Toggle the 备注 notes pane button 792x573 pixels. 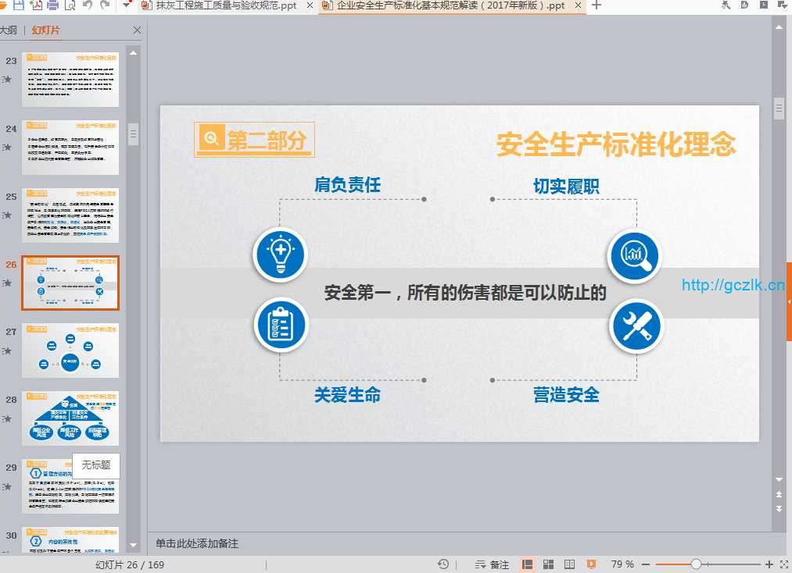tap(492, 564)
